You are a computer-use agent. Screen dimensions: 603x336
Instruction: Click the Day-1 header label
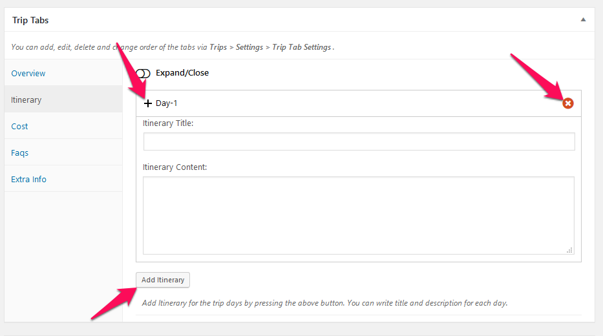(x=167, y=103)
